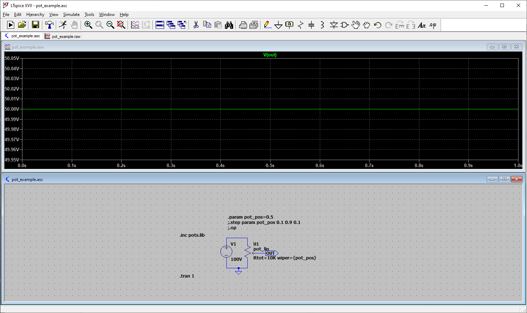Zoom out with the minus magnifier icon
527x313 pixels.
pyautogui.click(x=110, y=25)
